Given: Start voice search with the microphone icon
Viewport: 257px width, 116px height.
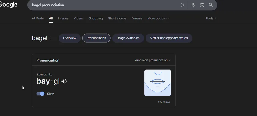Looking at the screenshot, I should click(193, 5).
